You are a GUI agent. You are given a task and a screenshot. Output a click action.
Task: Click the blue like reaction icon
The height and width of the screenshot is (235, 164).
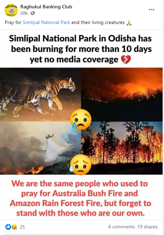(x=8, y=227)
